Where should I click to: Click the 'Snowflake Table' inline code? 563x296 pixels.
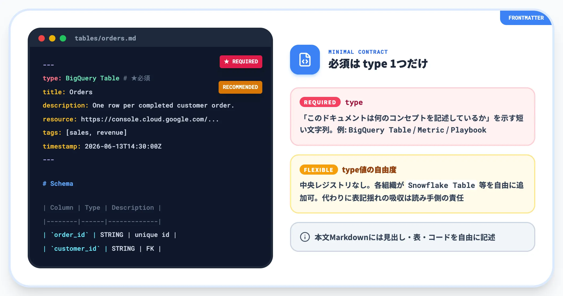441,185
